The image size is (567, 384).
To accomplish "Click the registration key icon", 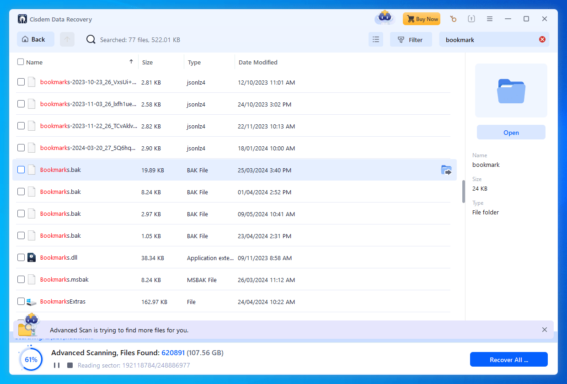I will pyautogui.click(x=453, y=19).
